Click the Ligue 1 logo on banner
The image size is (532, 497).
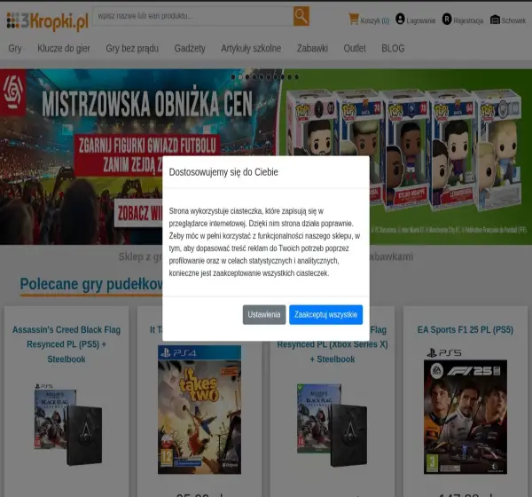tap(13, 92)
